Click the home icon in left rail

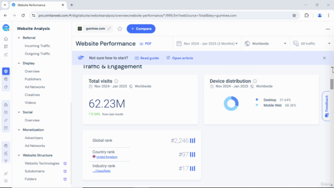pos(6,39)
